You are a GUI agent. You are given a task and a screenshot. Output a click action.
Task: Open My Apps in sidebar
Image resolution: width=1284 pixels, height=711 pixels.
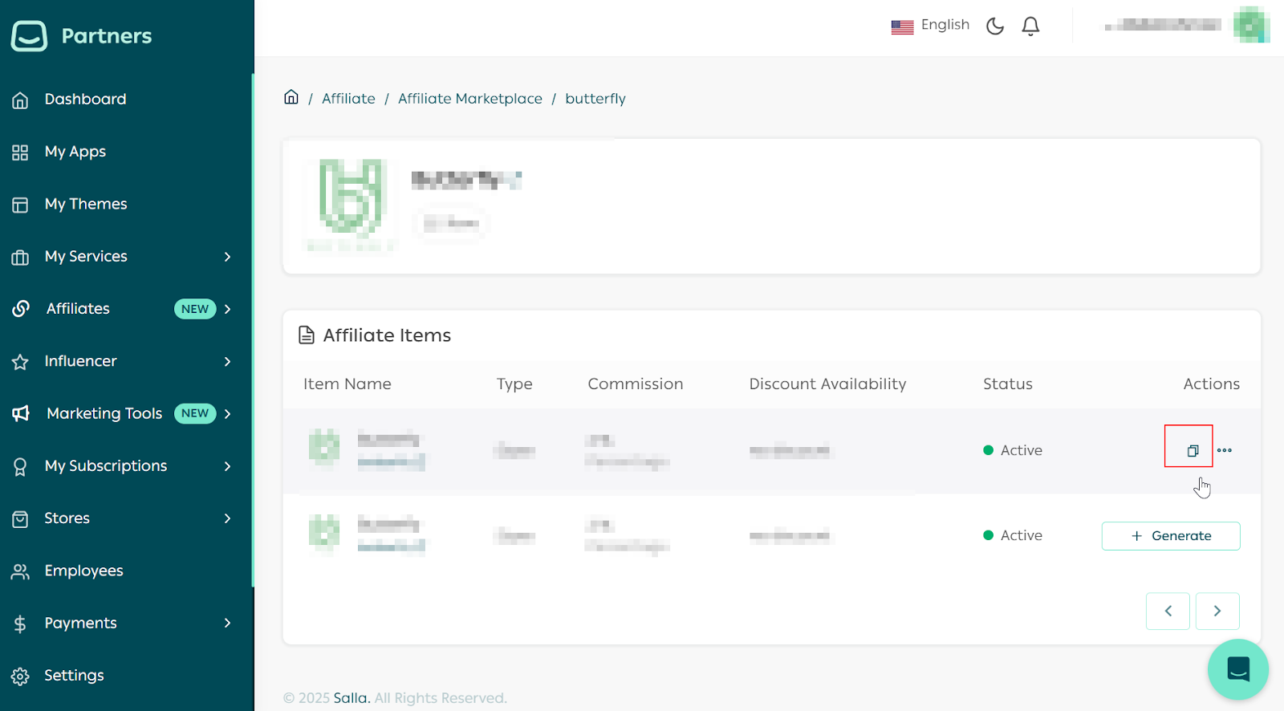click(75, 152)
